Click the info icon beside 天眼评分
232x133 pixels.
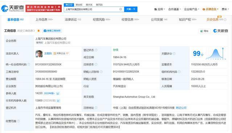point(174,54)
